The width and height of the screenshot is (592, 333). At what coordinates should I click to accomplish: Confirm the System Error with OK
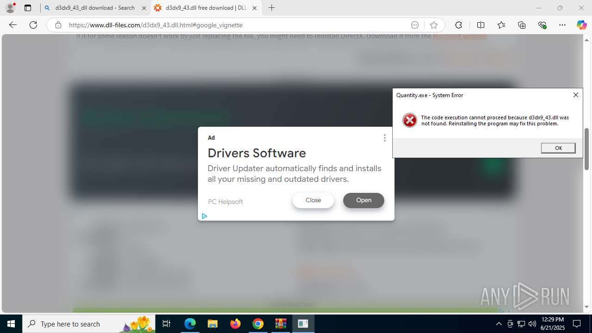558,148
